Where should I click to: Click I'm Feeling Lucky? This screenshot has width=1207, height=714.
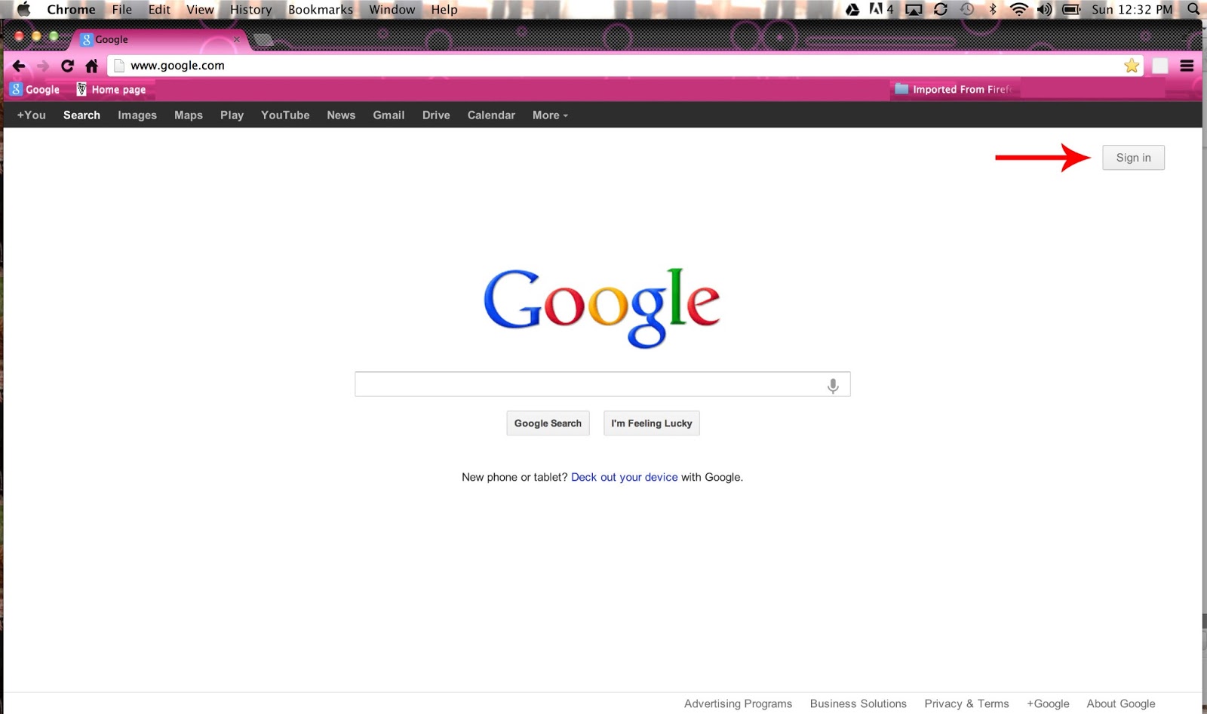(651, 423)
